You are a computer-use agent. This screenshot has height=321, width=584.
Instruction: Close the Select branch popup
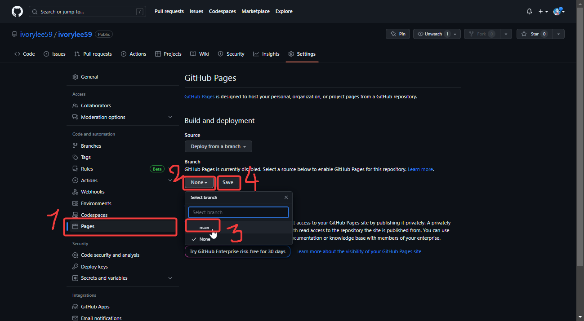286,197
